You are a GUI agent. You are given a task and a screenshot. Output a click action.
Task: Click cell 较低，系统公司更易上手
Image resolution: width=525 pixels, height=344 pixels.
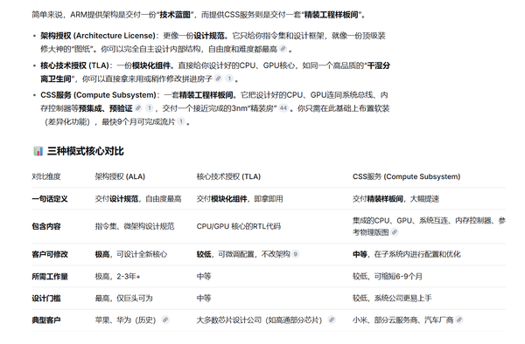392,299
